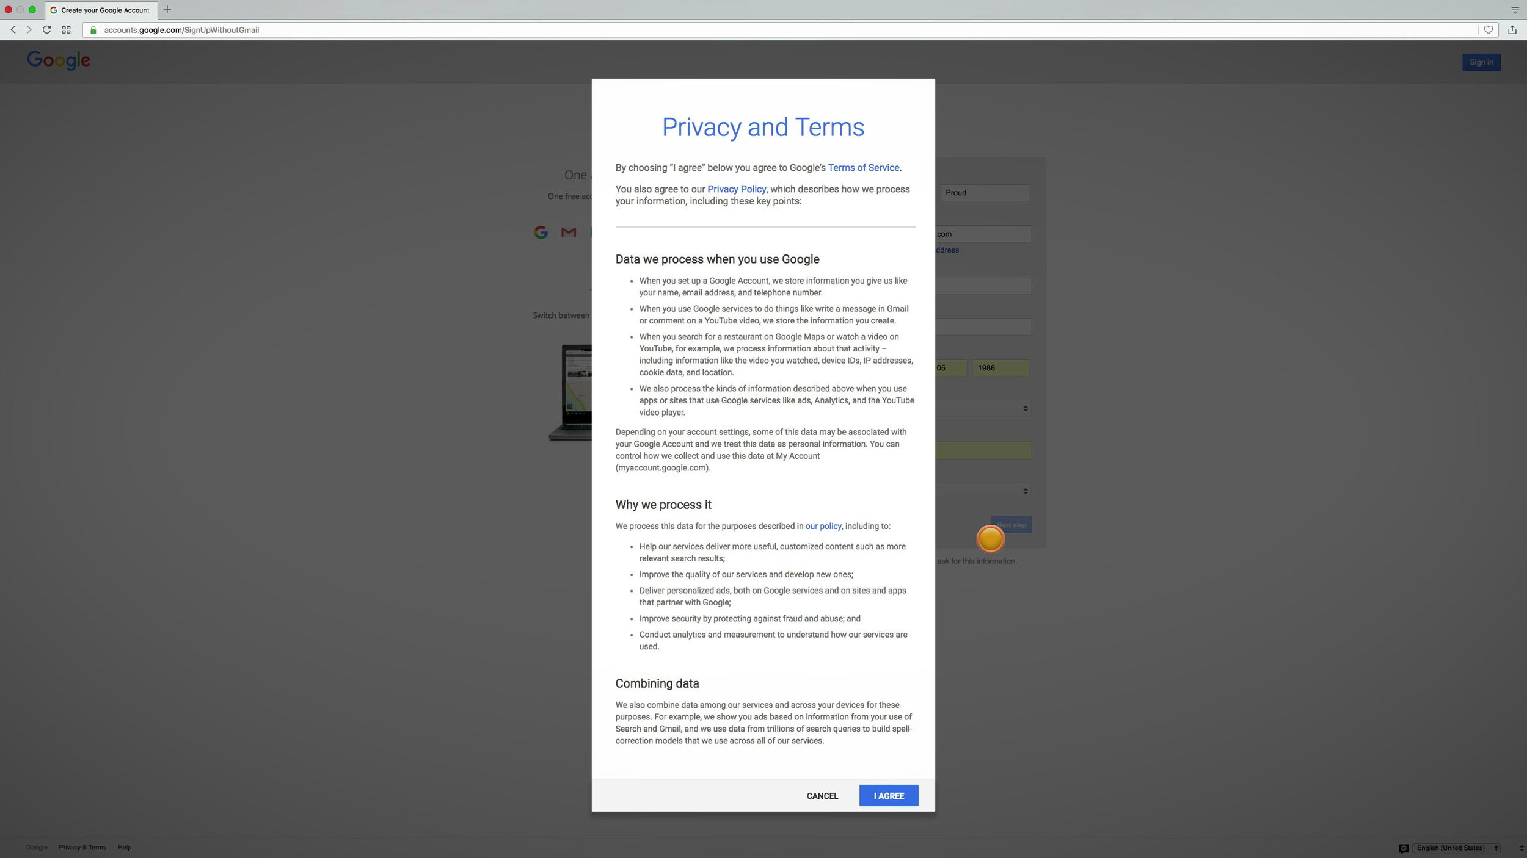1527x858 pixels.
Task: Click the last name field containing Proud
Action: tap(985, 193)
